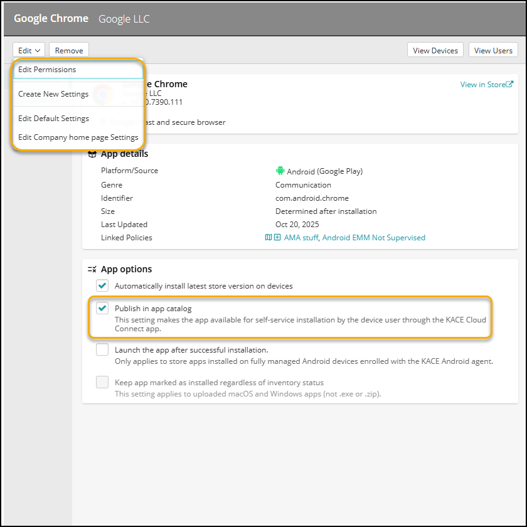Click the App options checklist icon
Screen dimensions: 527x527
tap(92, 269)
